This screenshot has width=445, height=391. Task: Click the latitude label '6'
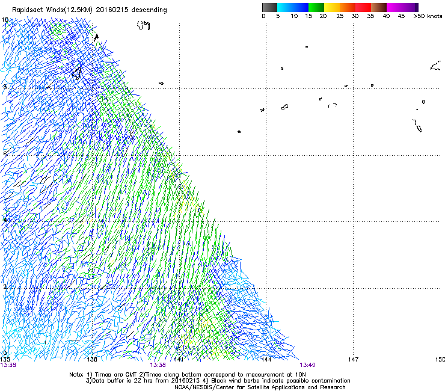[x=5, y=153]
